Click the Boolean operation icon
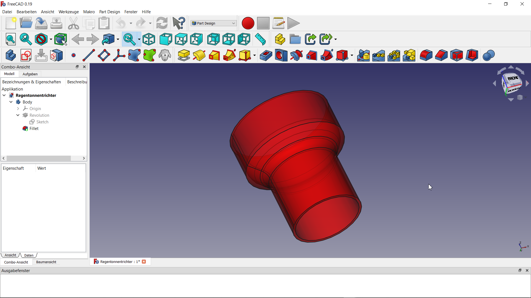531x298 pixels. click(x=489, y=55)
